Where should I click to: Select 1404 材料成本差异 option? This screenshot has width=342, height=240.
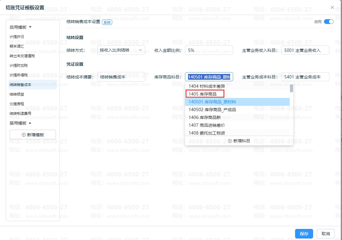point(207,86)
